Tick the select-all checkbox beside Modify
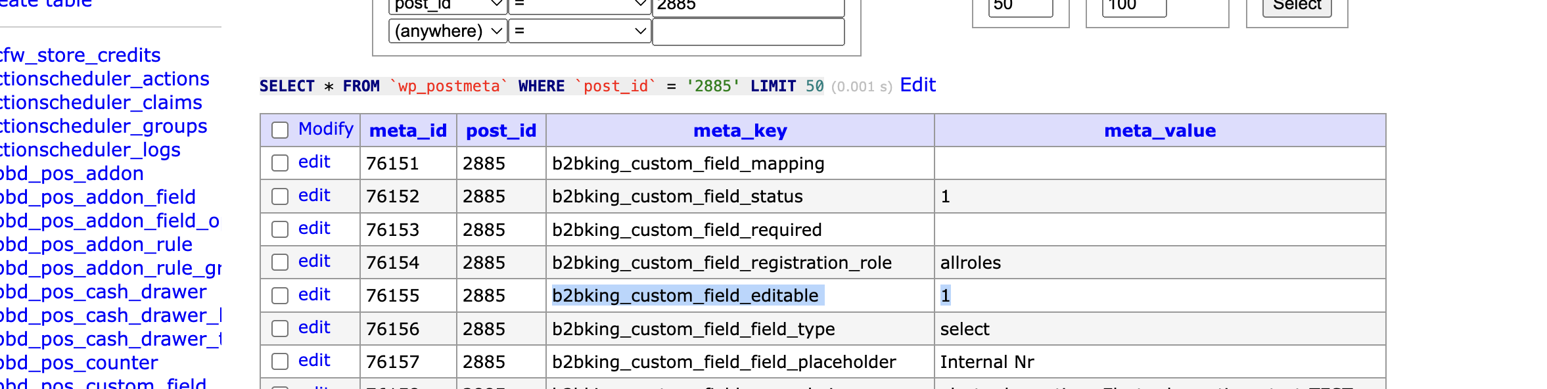This screenshot has width=1547, height=389. pos(280,130)
